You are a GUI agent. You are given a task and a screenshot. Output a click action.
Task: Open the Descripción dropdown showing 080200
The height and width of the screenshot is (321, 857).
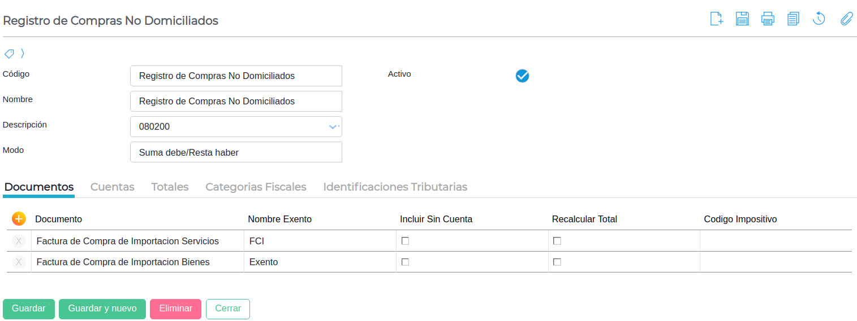[333, 127]
